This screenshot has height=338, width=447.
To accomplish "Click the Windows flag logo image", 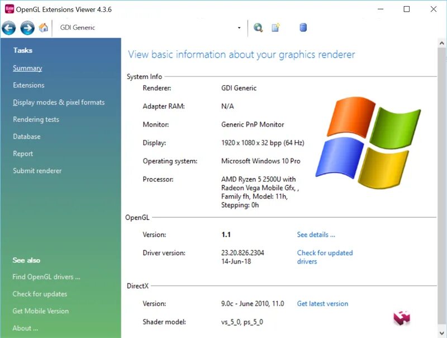I will point(368,142).
